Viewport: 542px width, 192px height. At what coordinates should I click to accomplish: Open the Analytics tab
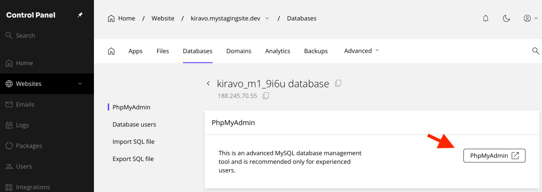tap(278, 51)
